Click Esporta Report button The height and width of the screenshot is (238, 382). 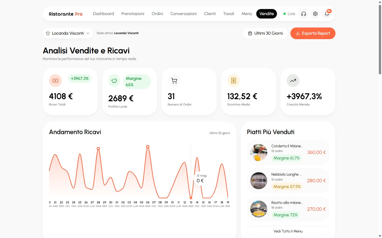click(313, 33)
